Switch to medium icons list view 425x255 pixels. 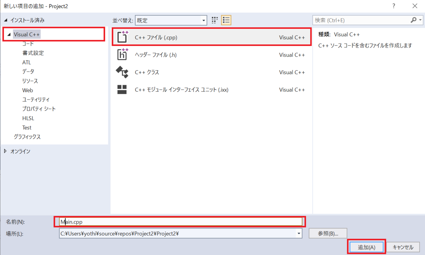click(226, 20)
